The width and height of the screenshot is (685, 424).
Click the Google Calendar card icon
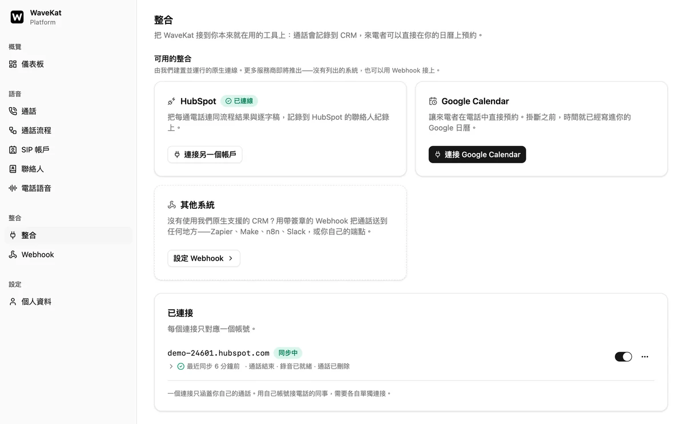click(433, 101)
